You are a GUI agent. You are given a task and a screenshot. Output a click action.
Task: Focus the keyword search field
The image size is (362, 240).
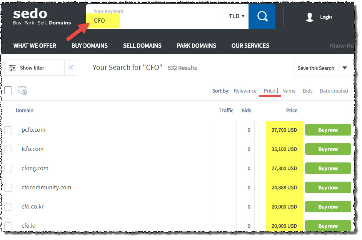(154, 17)
